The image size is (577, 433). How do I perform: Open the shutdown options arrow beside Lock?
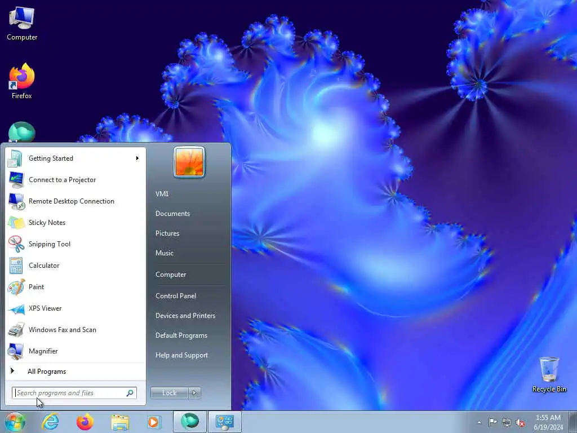(194, 393)
